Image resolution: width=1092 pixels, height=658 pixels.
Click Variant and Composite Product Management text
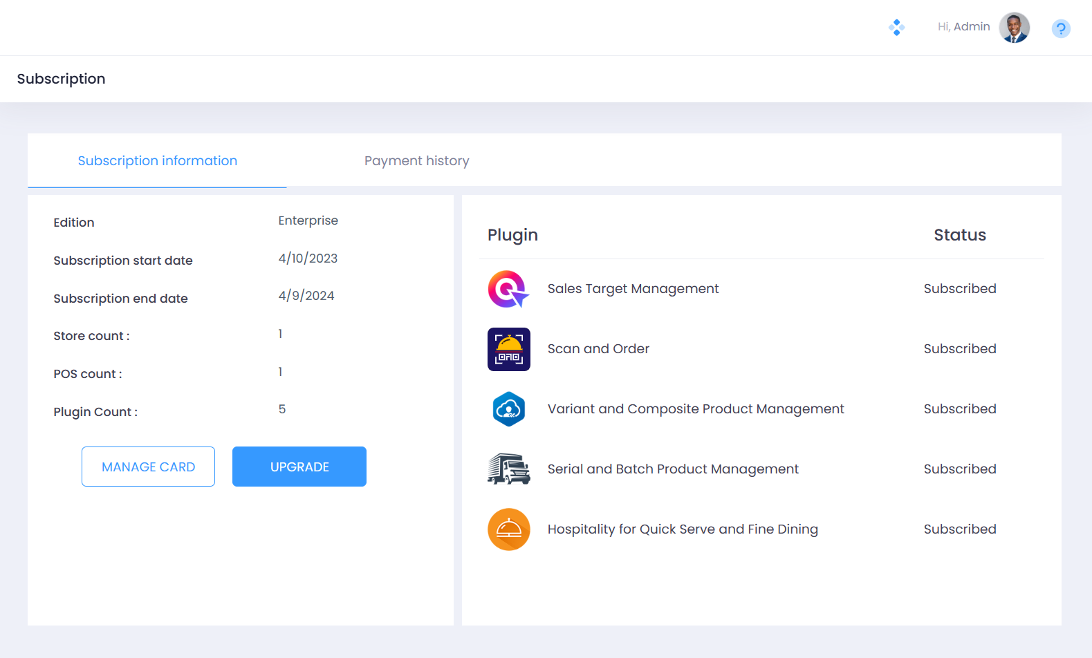[x=695, y=409]
